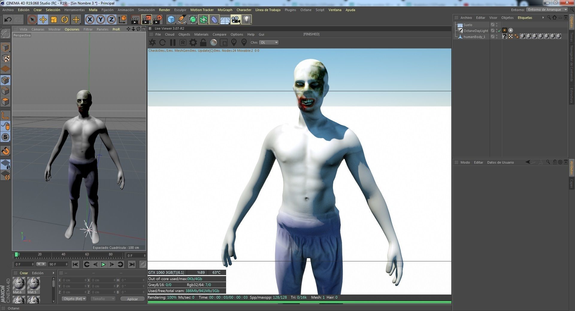Image resolution: width=575 pixels, height=311 pixels.
Task: Toggle X axis lock
Action: [90, 20]
